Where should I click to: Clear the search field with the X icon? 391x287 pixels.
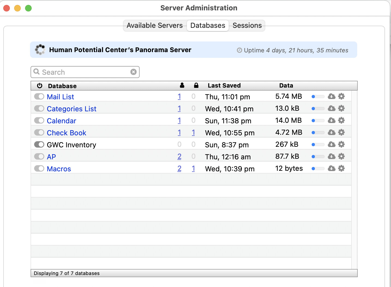tap(133, 72)
